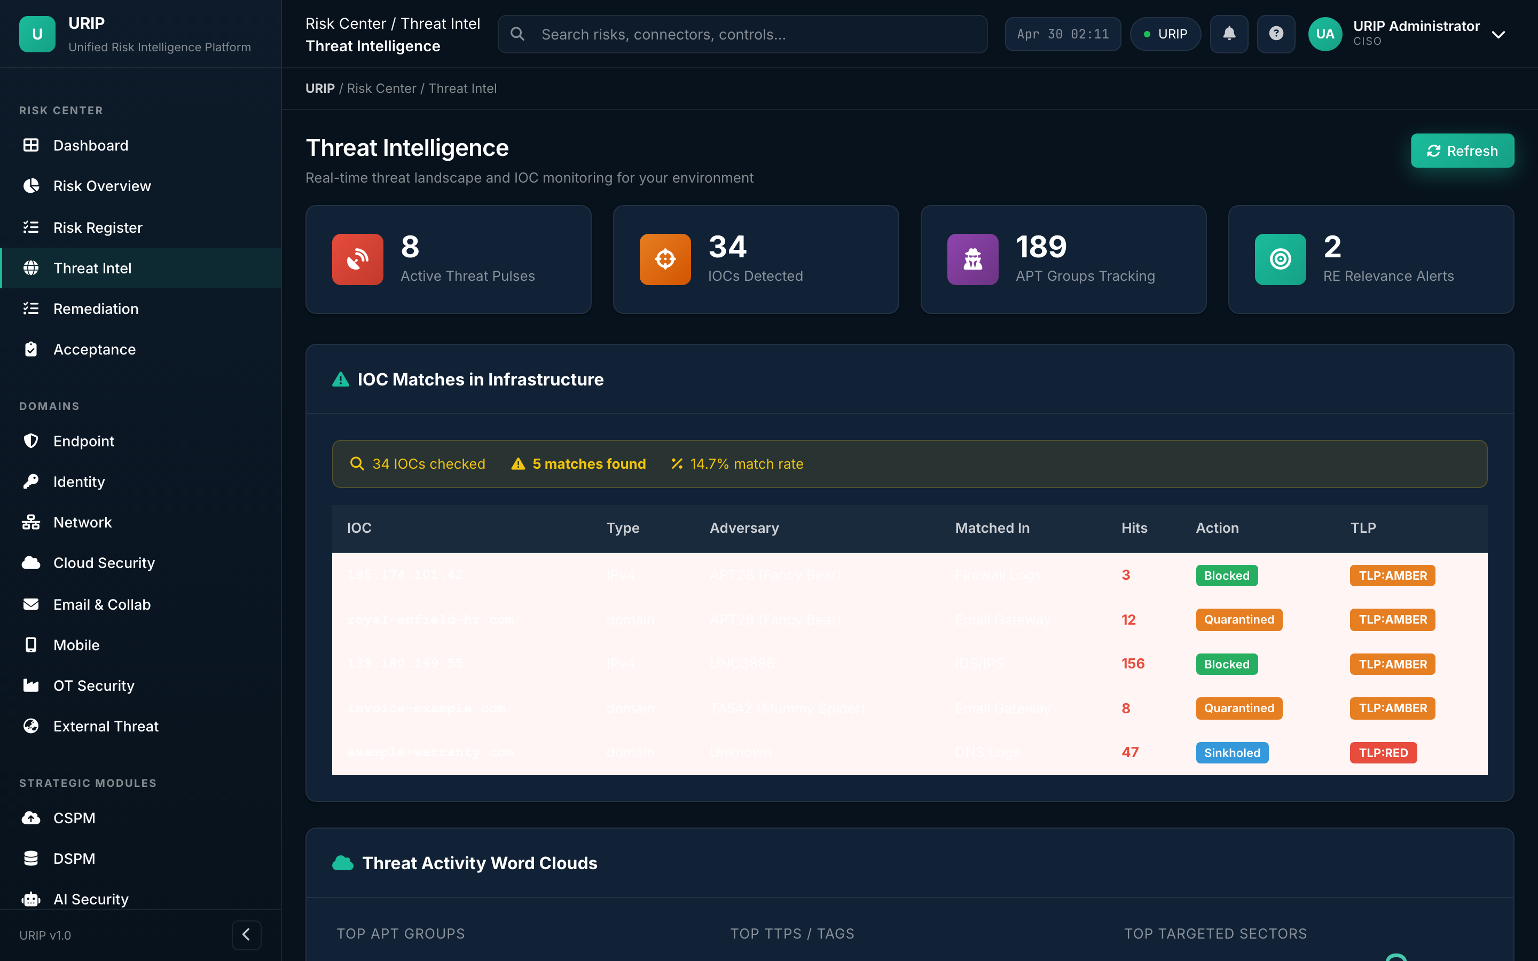Click the Apr 30 02:11 timestamp

point(1063,34)
